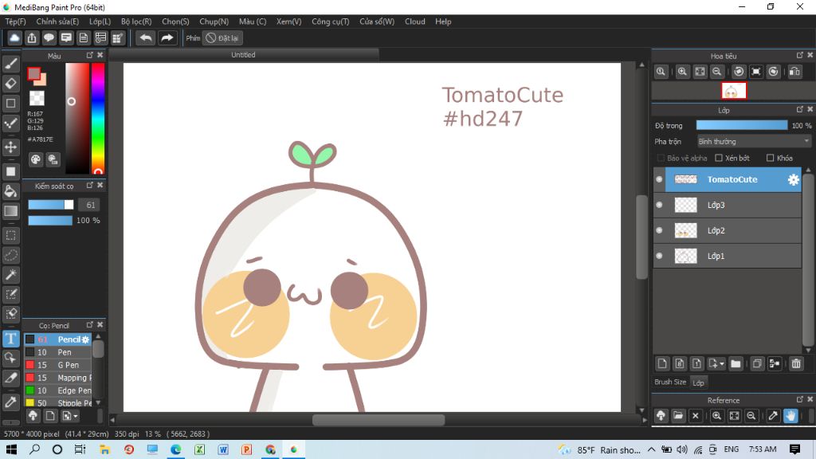Expand the add-layer dropdown arrow
The width and height of the screenshot is (816, 459).
tap(722, 364)
